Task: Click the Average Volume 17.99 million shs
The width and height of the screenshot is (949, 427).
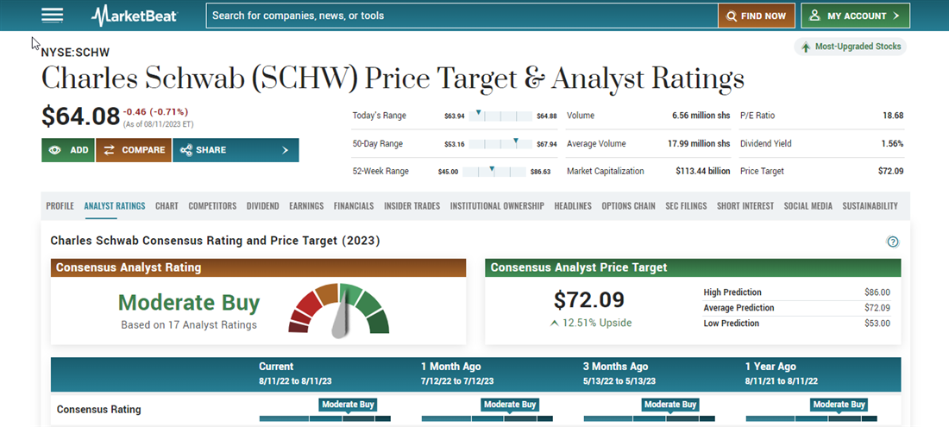Action: point(701,144)
